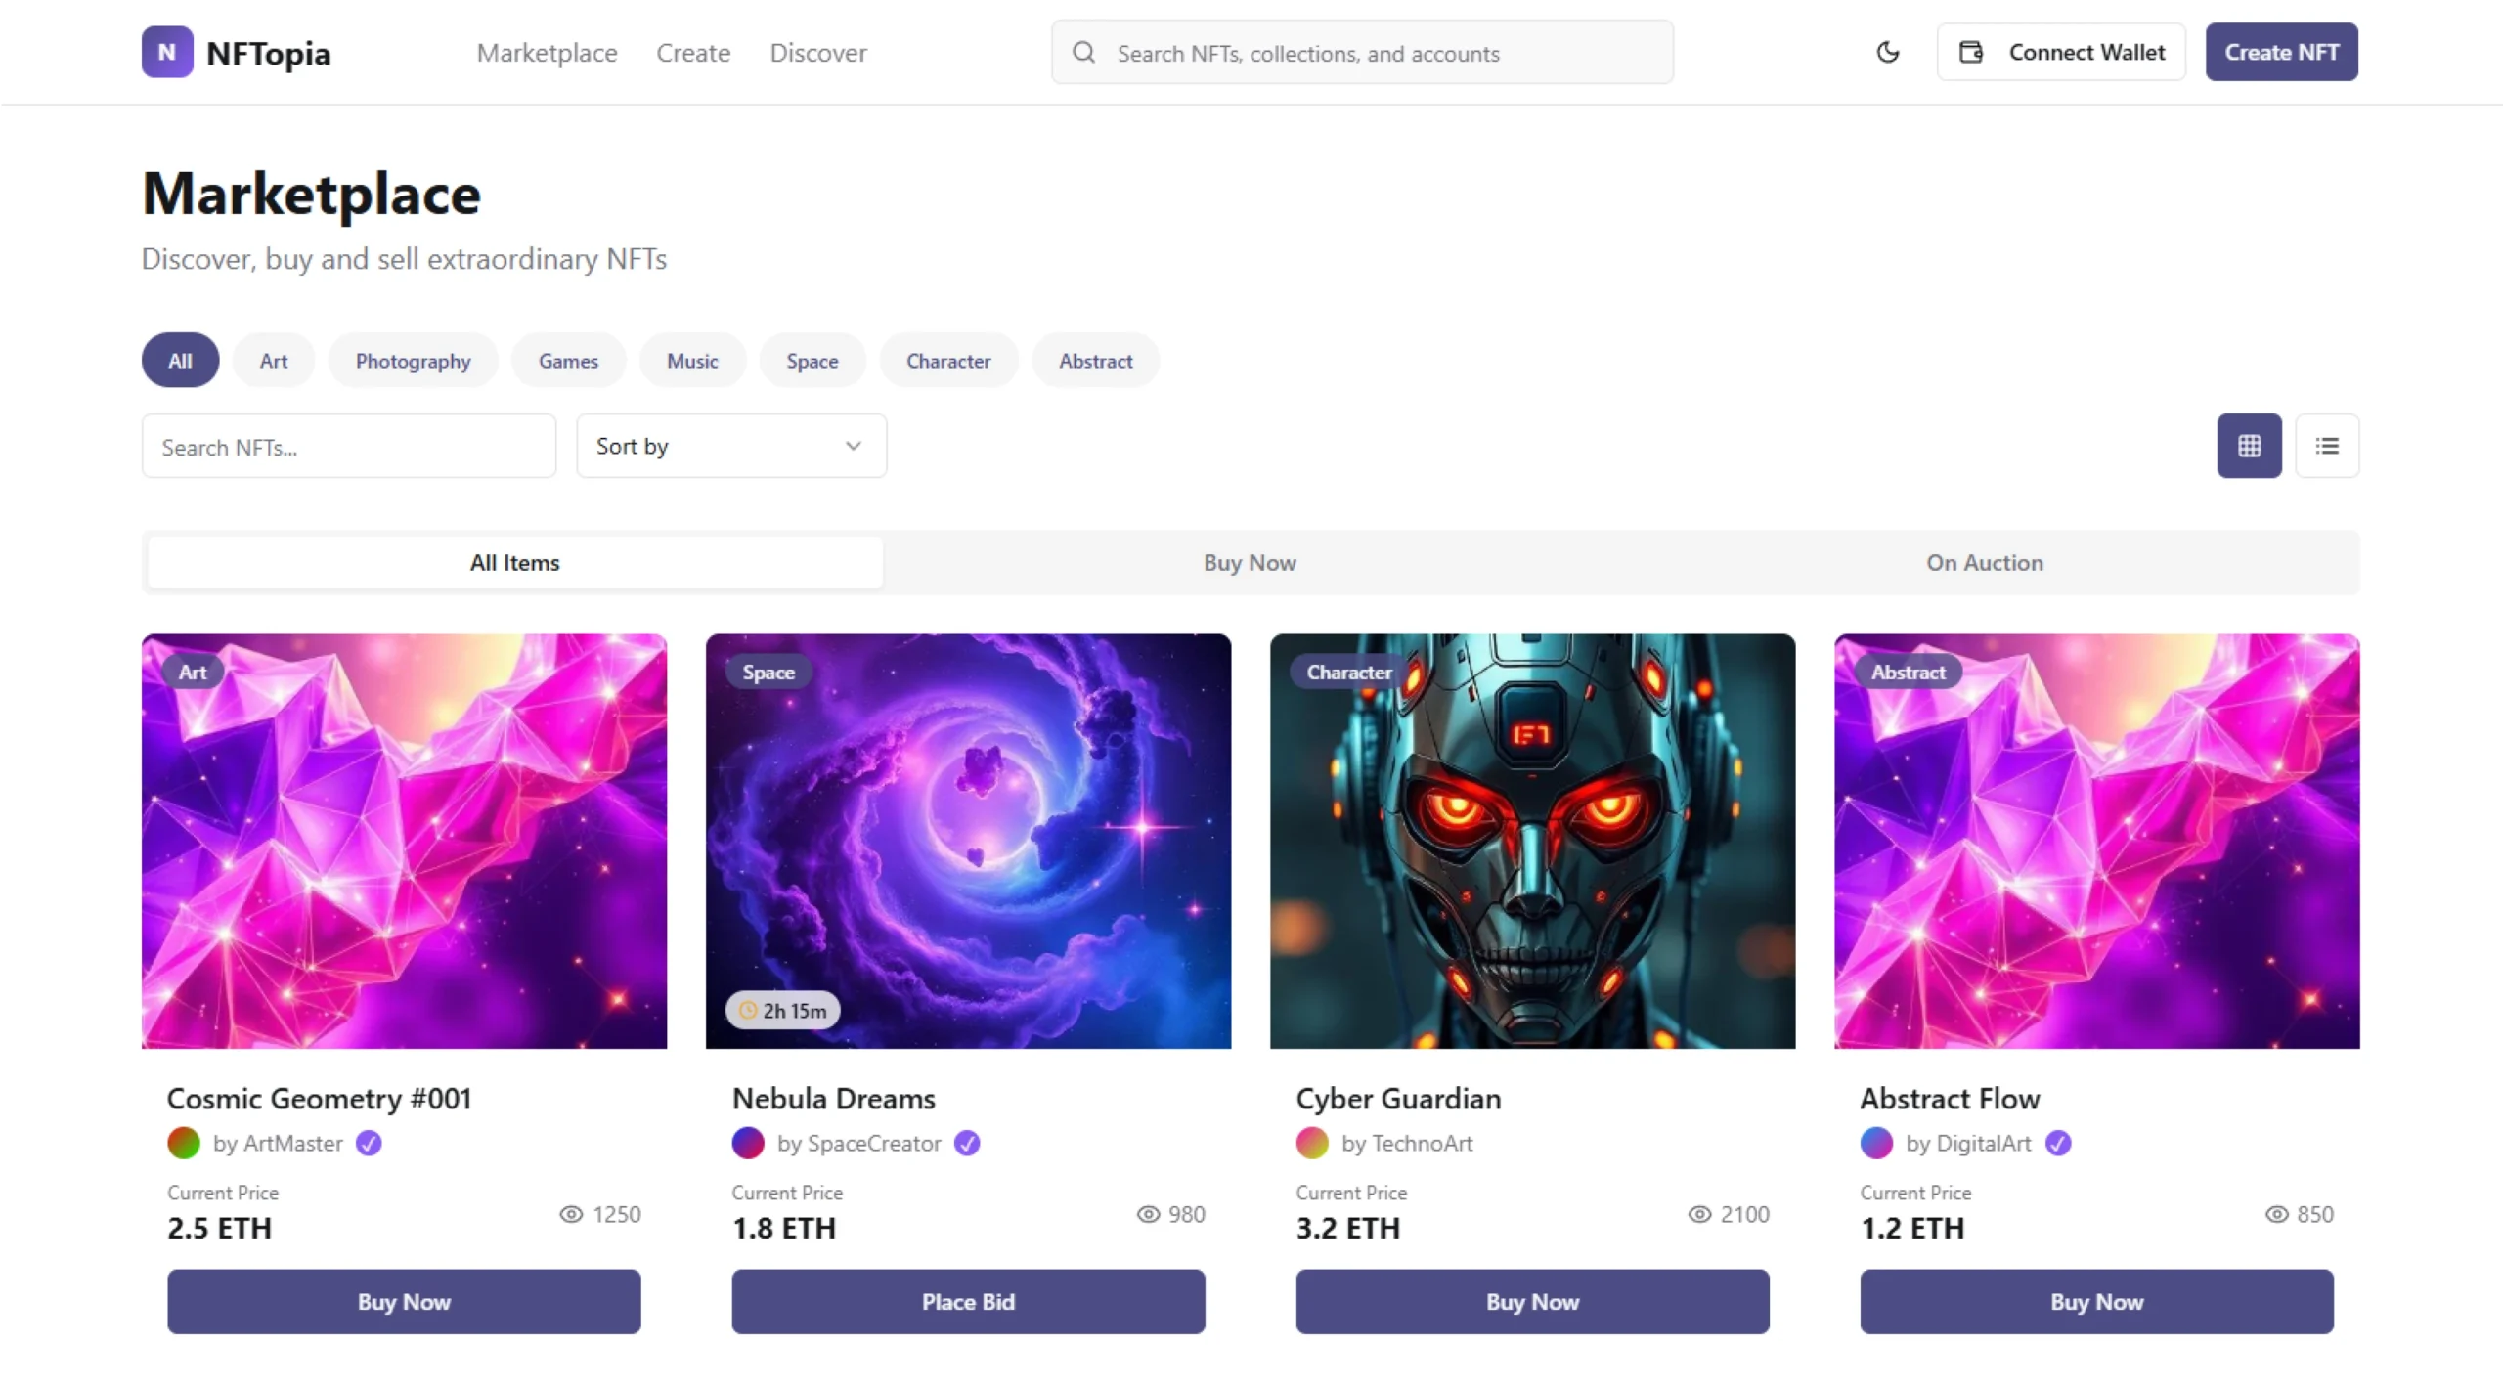Click the verified badge next to SpaceCreator
The height and width of the screenshot is (1391, 2503).
(x=967, y=1143)
